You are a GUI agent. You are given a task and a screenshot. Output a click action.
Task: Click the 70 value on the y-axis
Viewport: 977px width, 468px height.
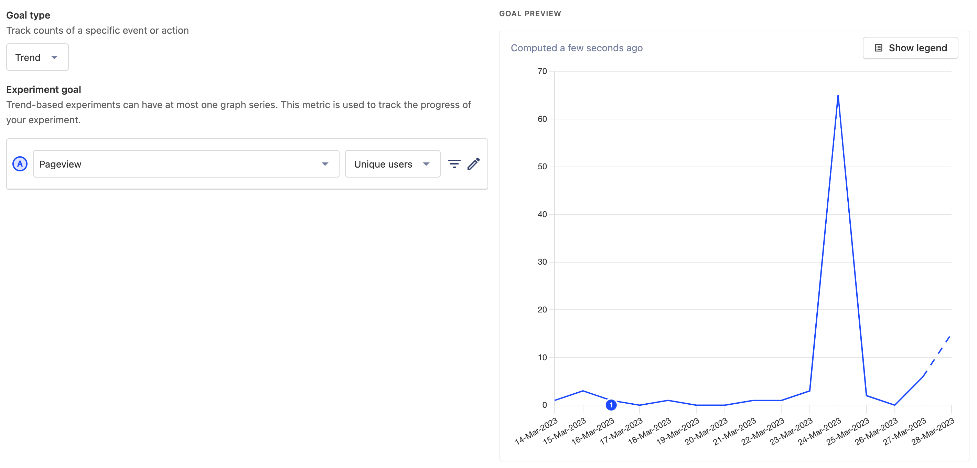coord(543,71)
